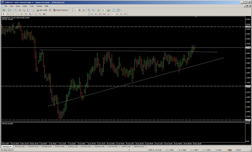The image size is (252, 152).
Task: Open the Strategy Tester icon
Action: point(33,10)
